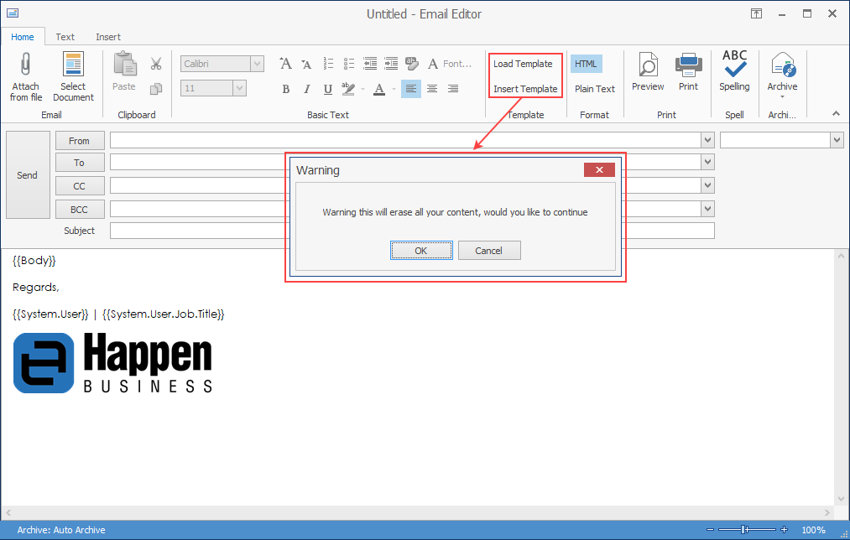Click the Cut scissors icon
Viewport: 850px width, 540px height.
[x=156, y=64]
